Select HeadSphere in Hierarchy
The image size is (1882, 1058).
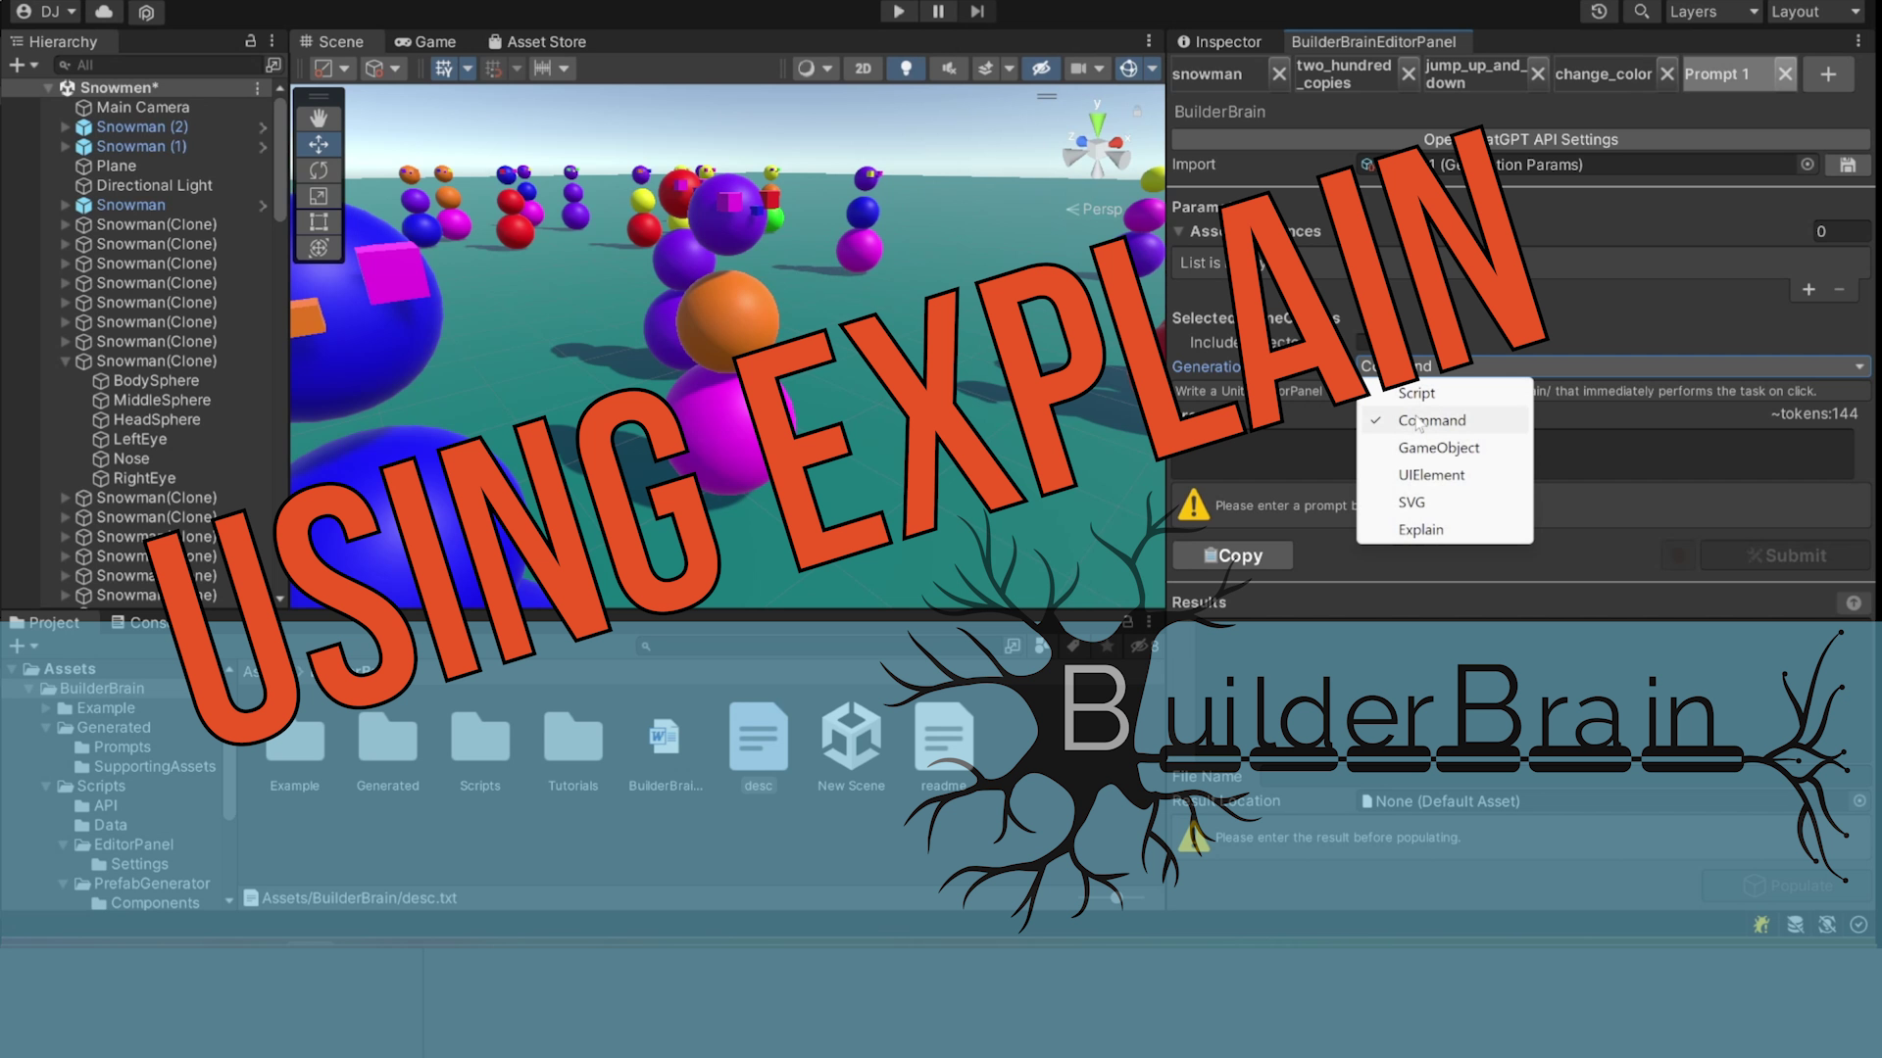tap(157, 420)
